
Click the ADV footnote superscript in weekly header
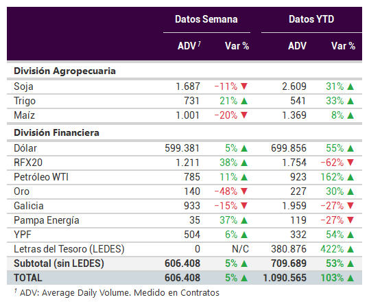point(199,44)
